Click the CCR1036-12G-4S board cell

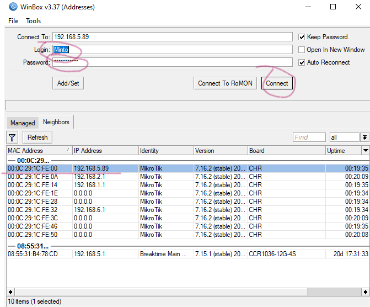click(x=287, y=254)
